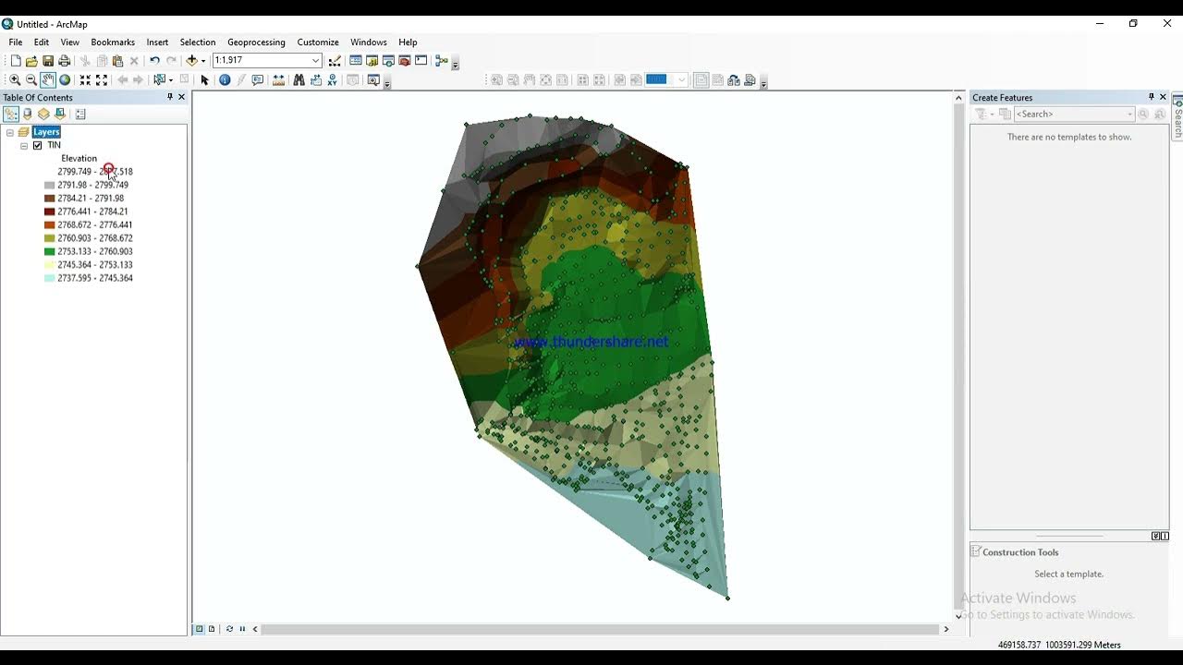
Task: Create a new map document
Action: (16, 61)
